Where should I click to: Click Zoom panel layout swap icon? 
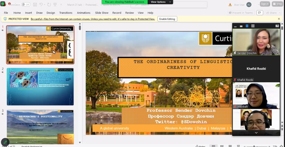pyautogui.click(x=277, y=26)
